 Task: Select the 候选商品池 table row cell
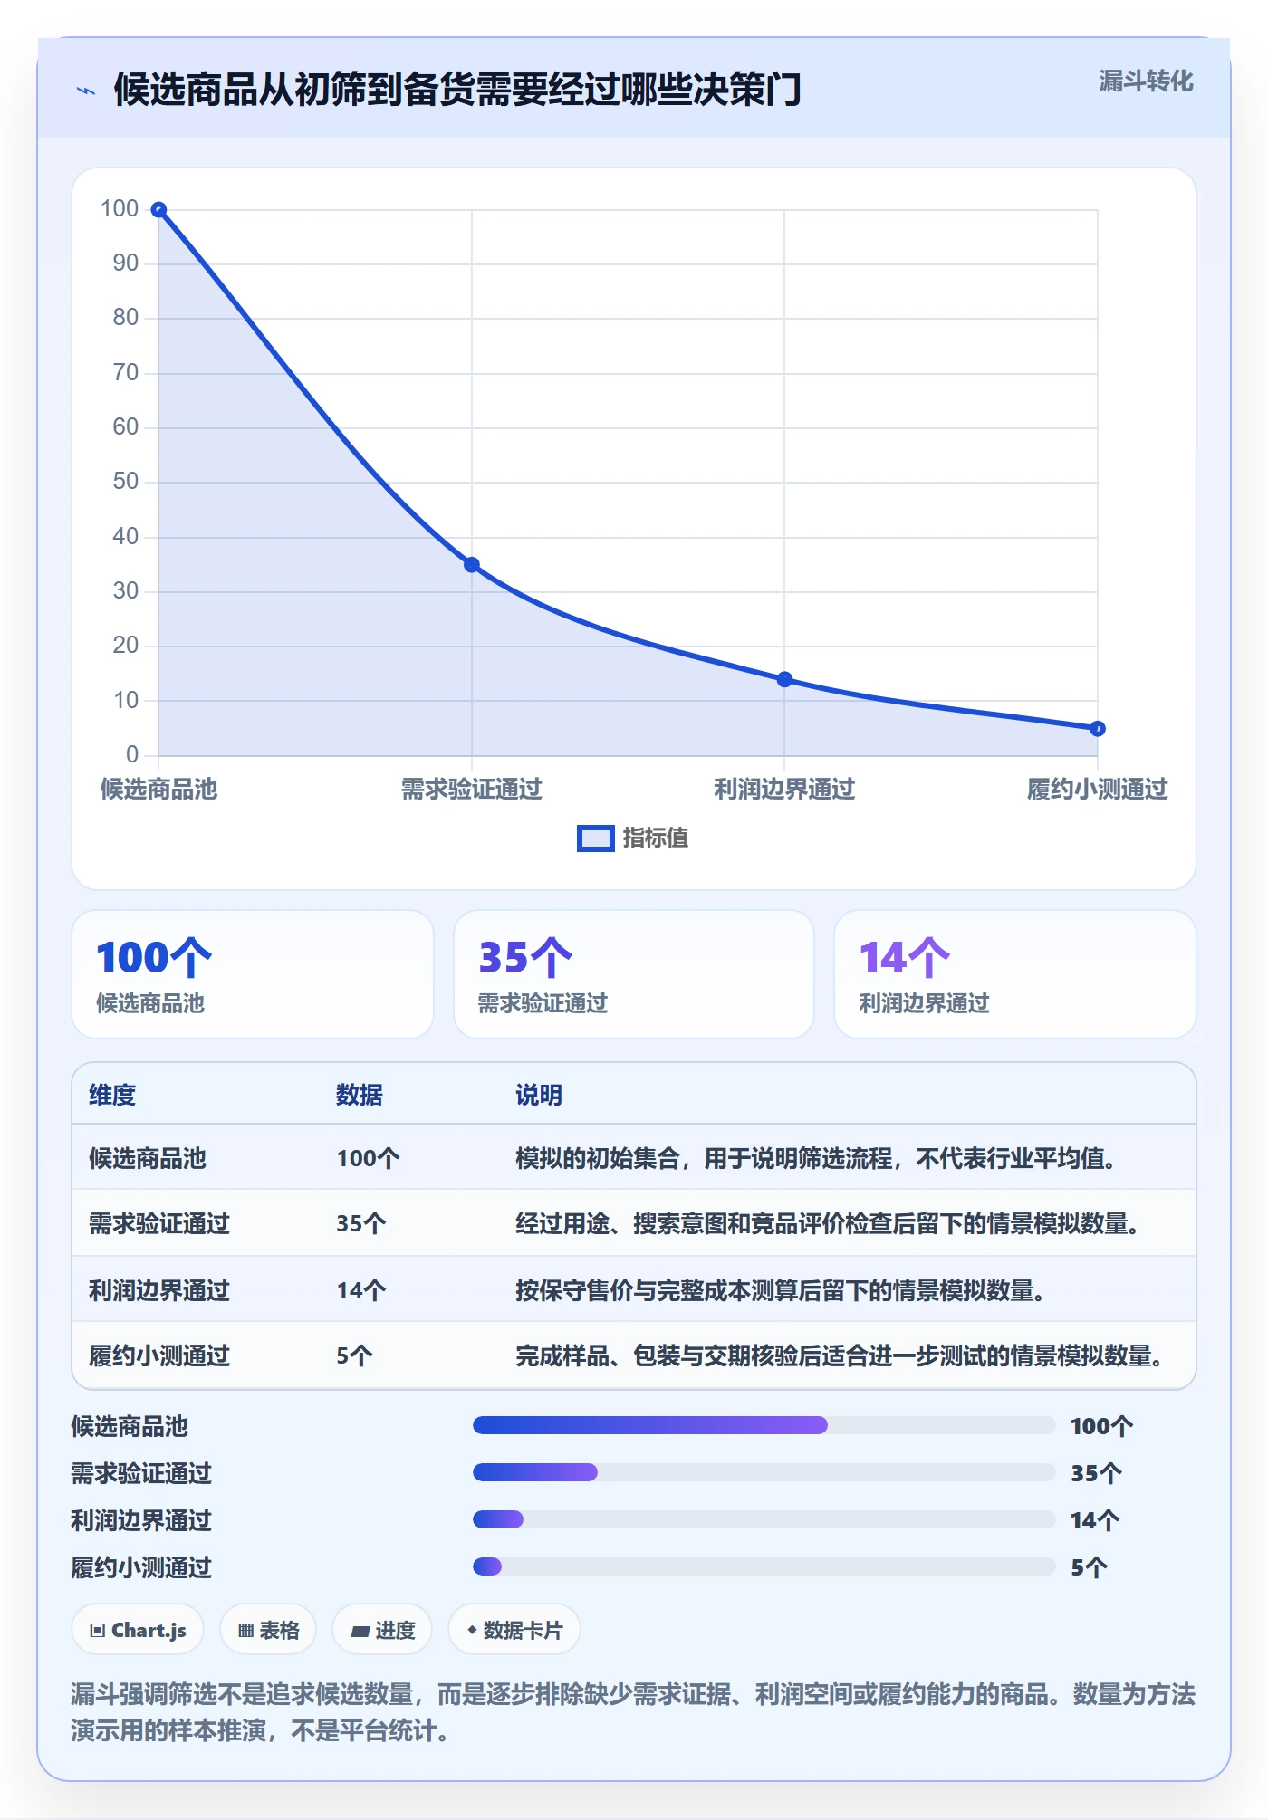(x=148, y=1158)
